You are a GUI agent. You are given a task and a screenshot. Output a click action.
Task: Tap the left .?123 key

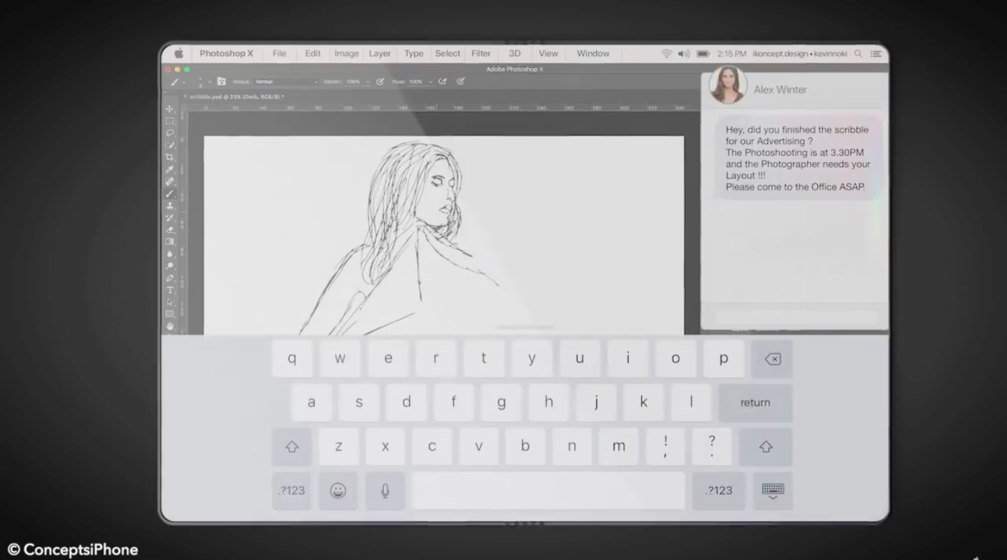point(292,491)
